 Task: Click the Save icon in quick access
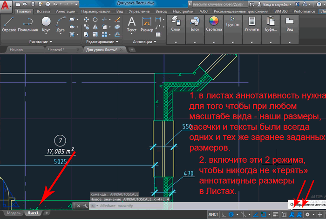click(x=33, y=4)
